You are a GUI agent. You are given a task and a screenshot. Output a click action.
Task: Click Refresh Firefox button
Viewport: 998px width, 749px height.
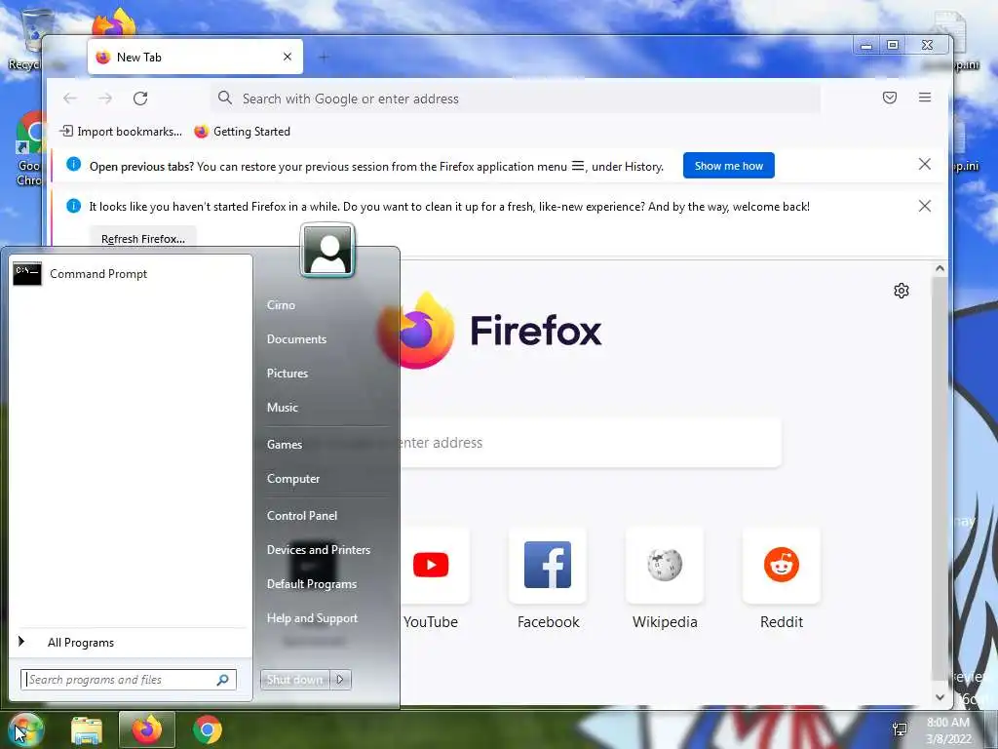(x=143, y=237)
